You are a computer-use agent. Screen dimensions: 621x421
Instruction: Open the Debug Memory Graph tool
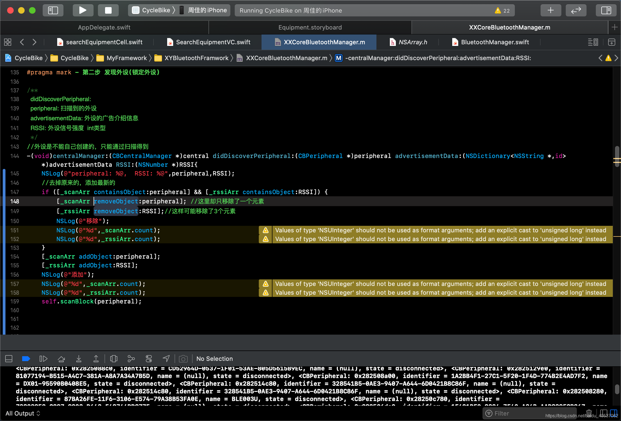click(131, 359)
